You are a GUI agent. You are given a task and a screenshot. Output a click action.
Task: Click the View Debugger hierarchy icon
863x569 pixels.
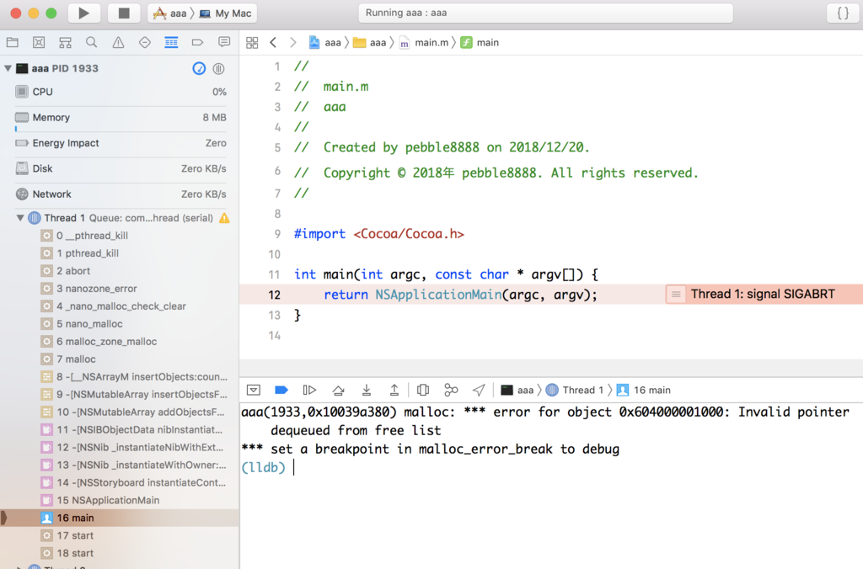point(422,390)
